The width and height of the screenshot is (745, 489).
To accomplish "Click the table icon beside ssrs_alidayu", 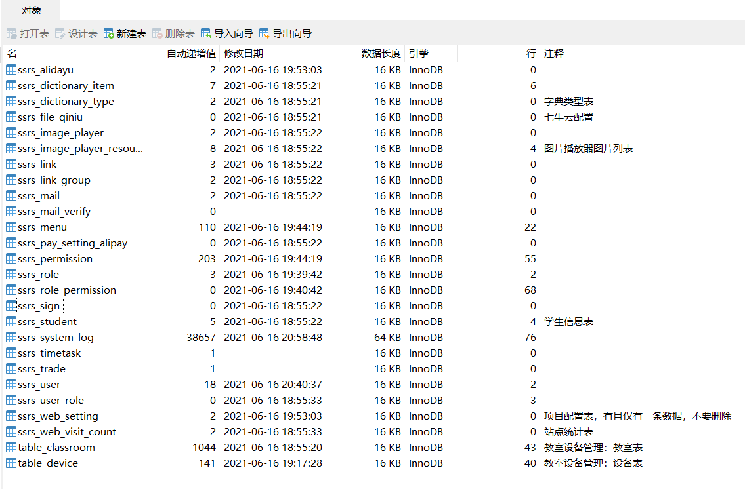I will pos(9,69).
